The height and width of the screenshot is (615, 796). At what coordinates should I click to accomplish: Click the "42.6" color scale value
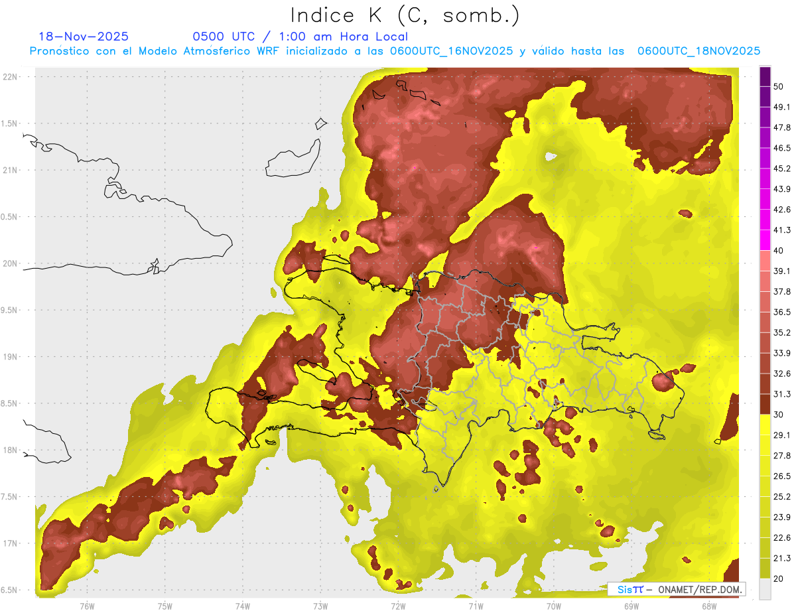coord(782,210)
